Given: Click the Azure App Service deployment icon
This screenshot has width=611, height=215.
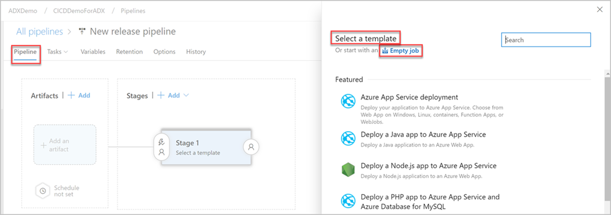Looking at the screenshot, I should pyautogui.click(x=348, y=102).
